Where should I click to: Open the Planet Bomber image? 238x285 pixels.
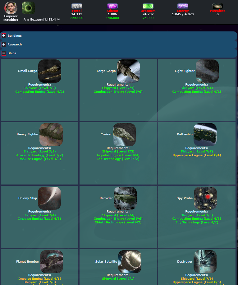pos(52,262)
